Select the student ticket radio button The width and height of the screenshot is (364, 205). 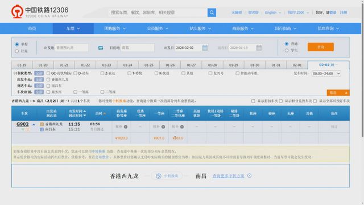click(287, 50)
